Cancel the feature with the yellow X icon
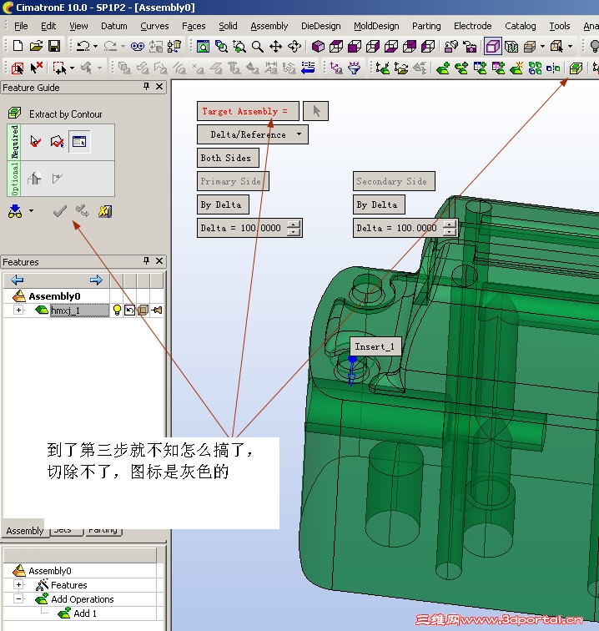The image size is (599, 631). [x=105, y=211]
